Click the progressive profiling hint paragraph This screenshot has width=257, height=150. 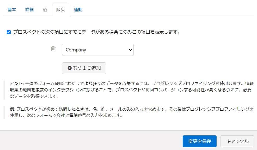[x=132, y=90]
